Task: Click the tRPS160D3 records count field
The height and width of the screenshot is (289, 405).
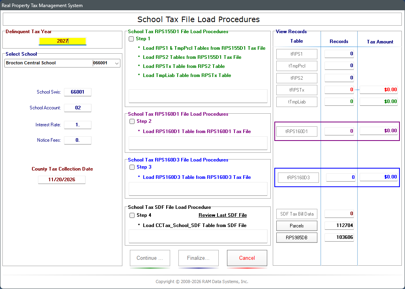Action: click(341, 177)
